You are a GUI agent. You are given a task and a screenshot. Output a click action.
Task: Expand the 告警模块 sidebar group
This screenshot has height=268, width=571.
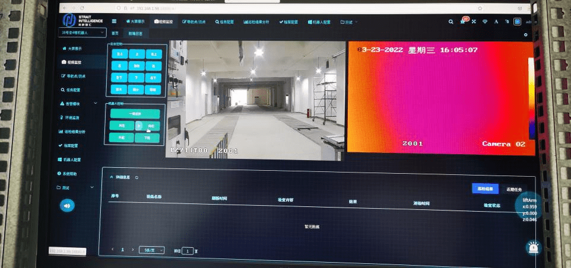point(79,104)
